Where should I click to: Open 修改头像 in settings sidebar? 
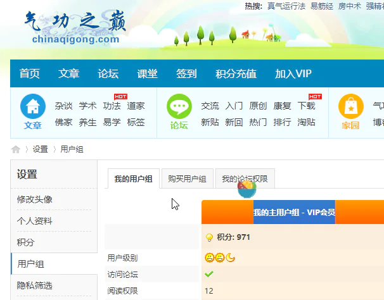click(x=34, y=199)
